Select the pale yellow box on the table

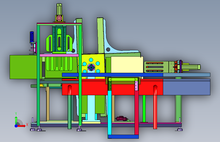click(127, 65)
